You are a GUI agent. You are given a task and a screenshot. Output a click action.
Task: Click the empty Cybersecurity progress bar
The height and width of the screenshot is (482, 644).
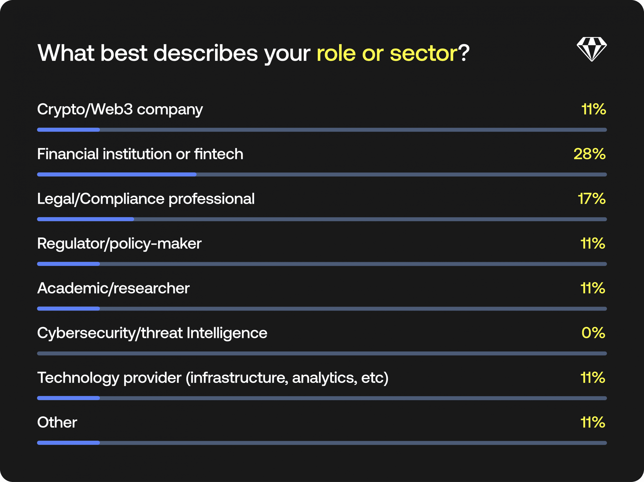(x=322, y=353)
